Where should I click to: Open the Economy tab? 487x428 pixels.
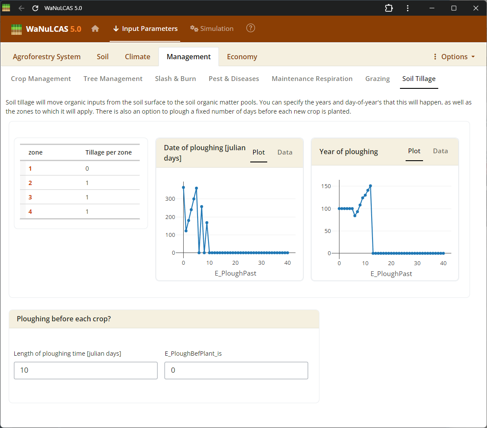tap(242, 57)
